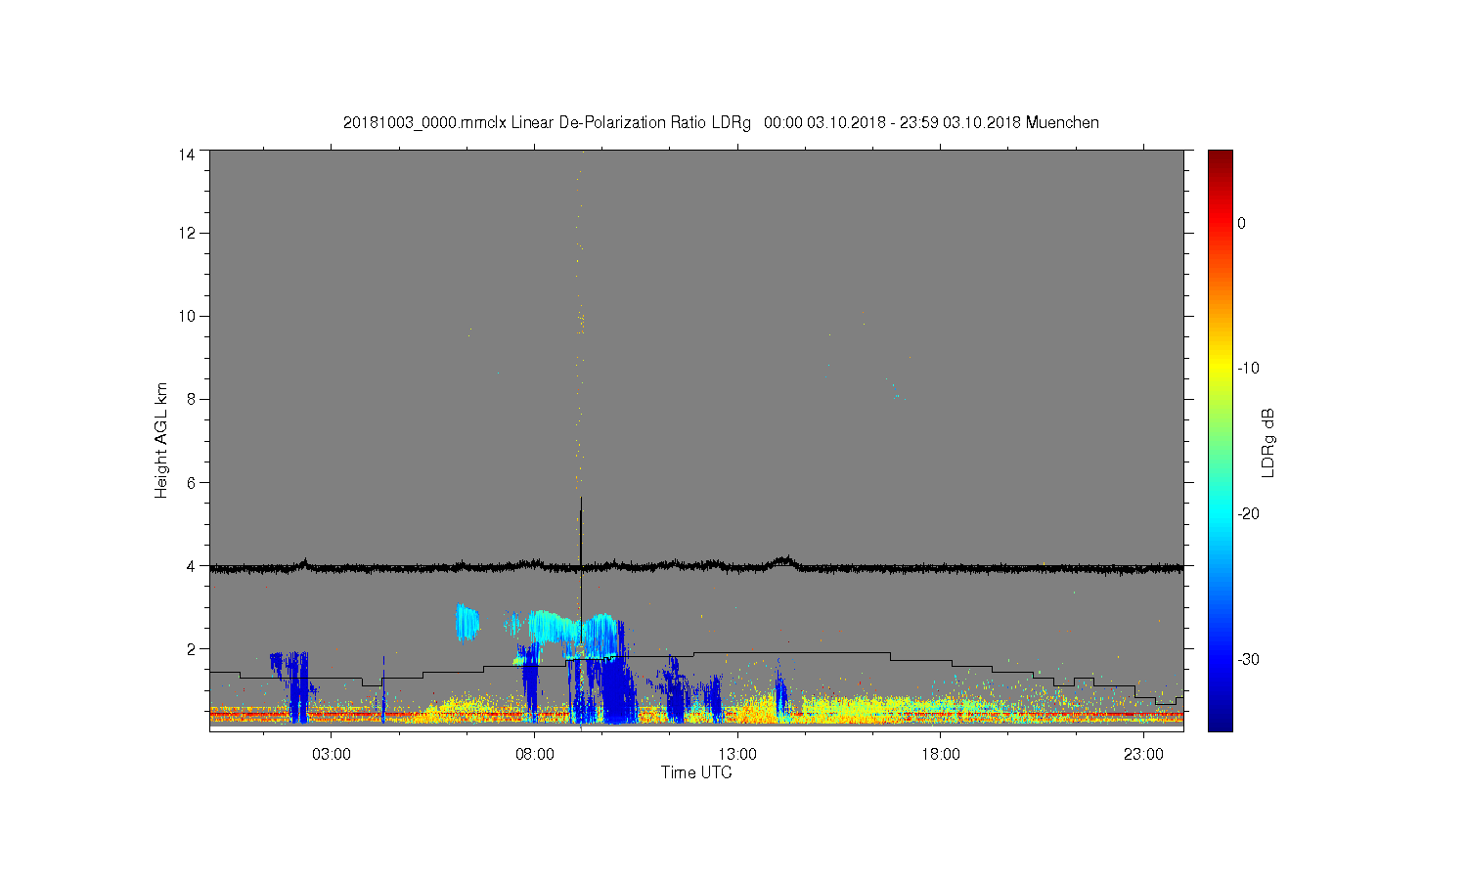Click the height tick label 6

point(191,482)
